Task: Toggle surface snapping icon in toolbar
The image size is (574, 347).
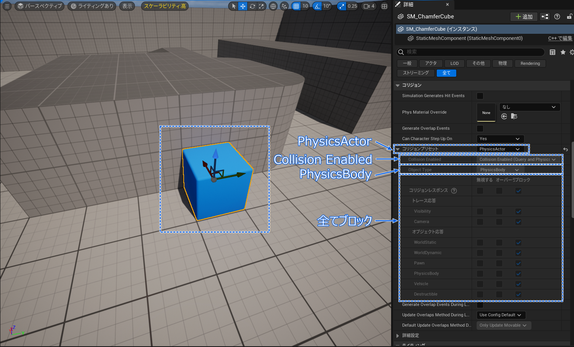Action: coord(284,6)
